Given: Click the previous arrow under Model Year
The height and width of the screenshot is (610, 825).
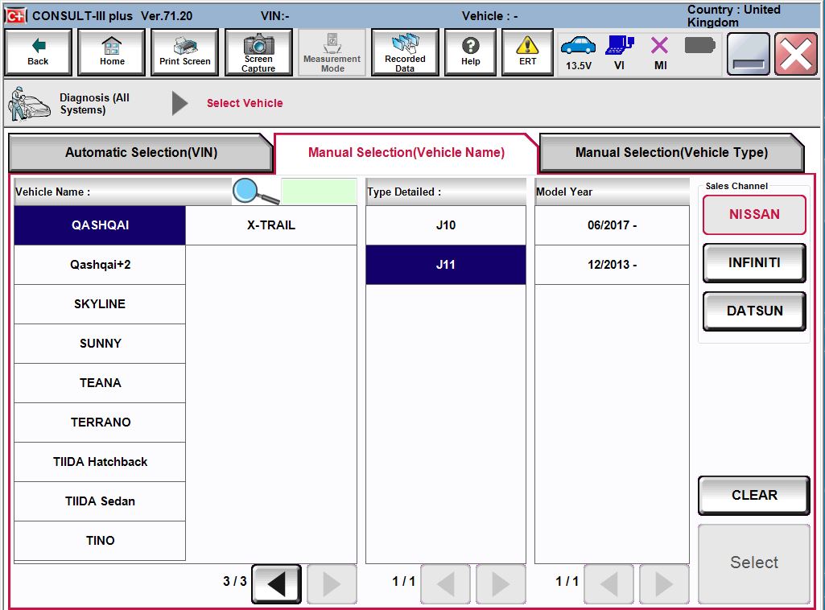Looking at the screenshot, I should [608, 583].
